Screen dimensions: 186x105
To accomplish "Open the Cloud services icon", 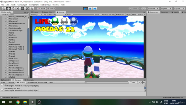I will pos(143,8).
